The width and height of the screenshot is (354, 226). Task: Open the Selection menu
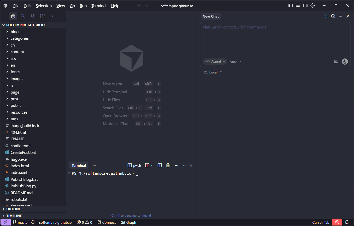tap(44, 6)
